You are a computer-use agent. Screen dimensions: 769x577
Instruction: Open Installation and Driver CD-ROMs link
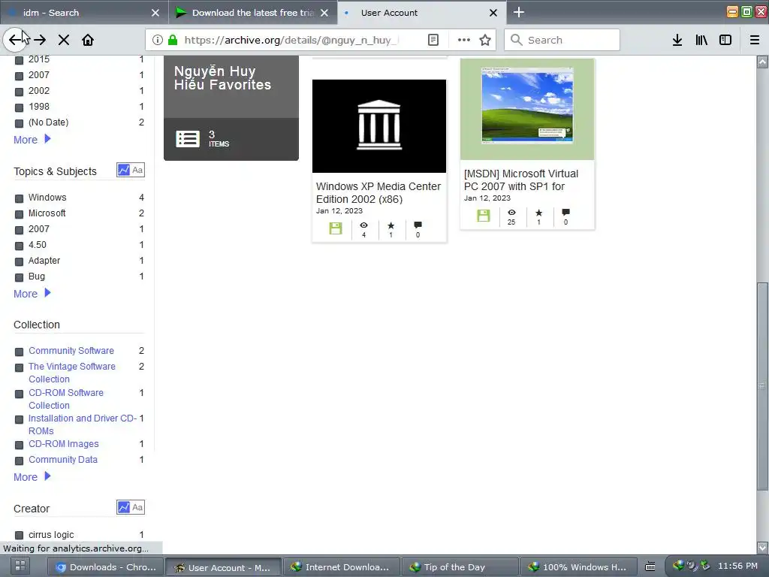tap(83, 424)
